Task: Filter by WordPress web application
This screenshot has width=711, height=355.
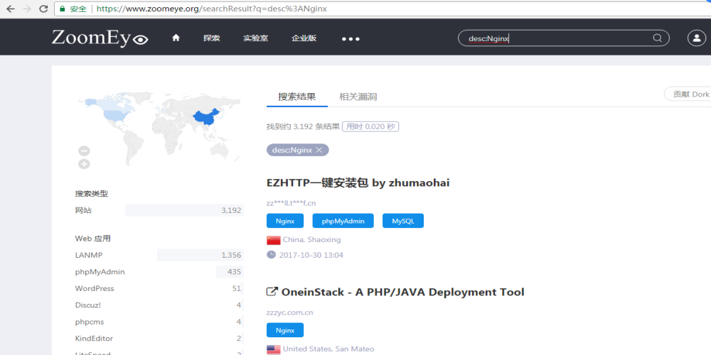Action: tap(159, 288)
